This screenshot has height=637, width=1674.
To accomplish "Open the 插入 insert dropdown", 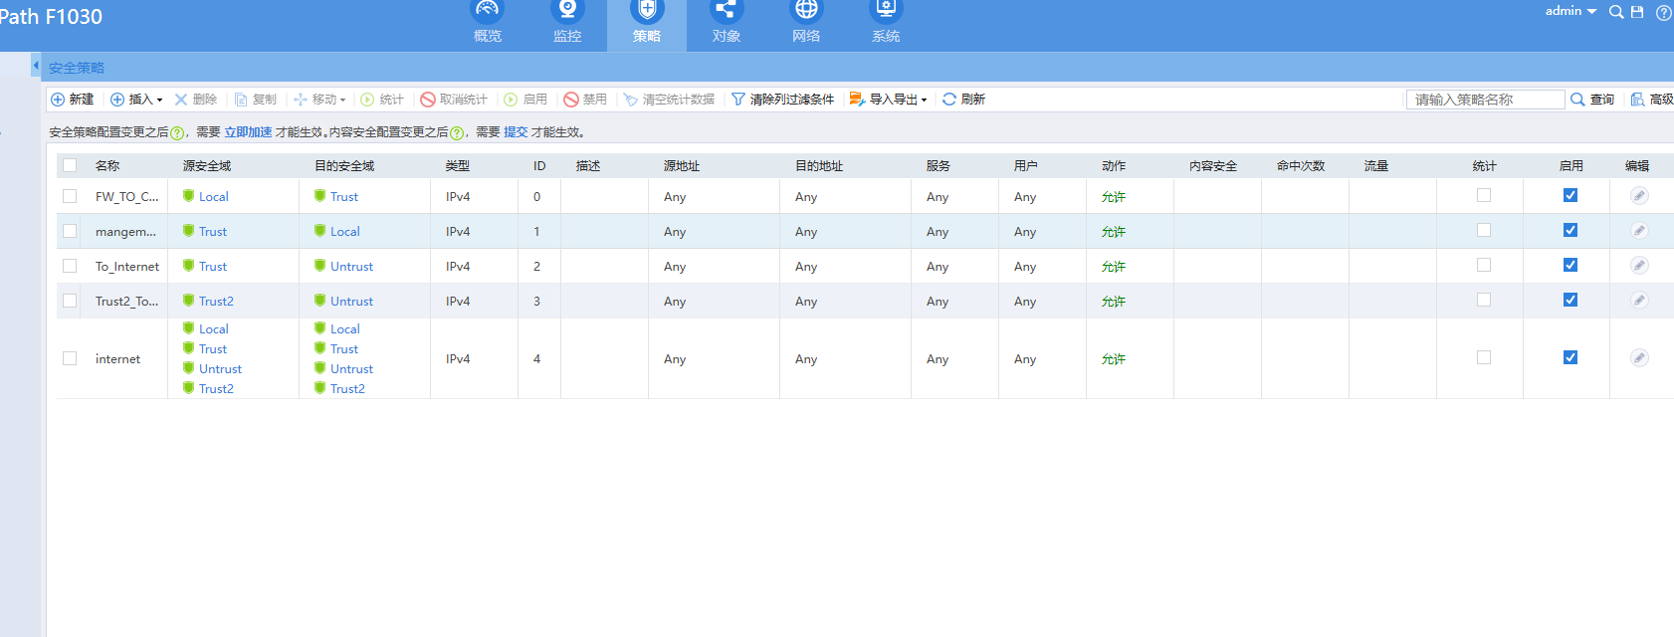I will (x=136, y=100).
